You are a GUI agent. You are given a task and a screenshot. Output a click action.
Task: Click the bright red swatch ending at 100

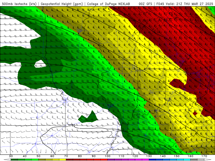tap(104, 160)
